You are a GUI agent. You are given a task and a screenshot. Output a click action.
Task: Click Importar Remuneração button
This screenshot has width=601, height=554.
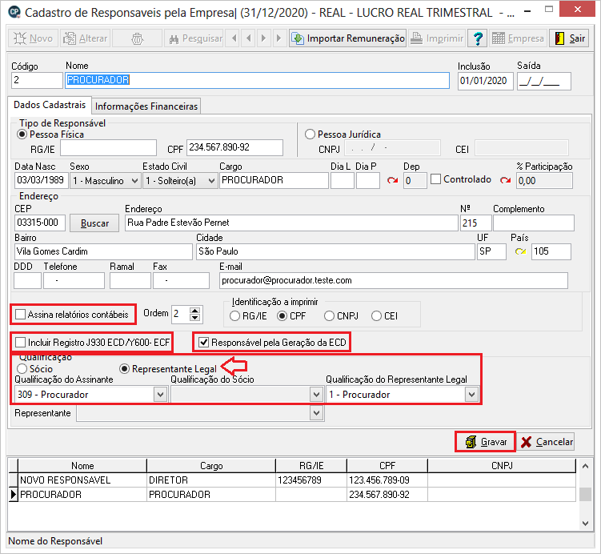[347, 38]
